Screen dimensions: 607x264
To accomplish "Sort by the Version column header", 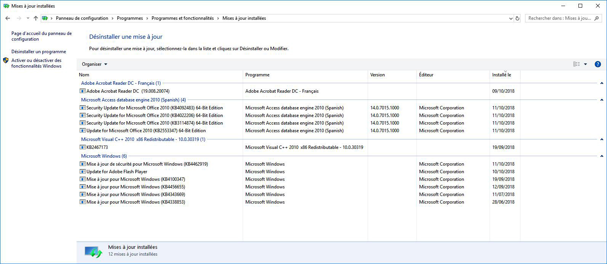I will [x=392, y=75].
